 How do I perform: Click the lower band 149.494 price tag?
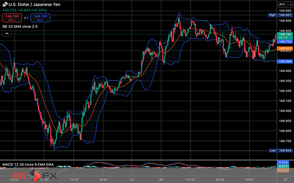284,62
